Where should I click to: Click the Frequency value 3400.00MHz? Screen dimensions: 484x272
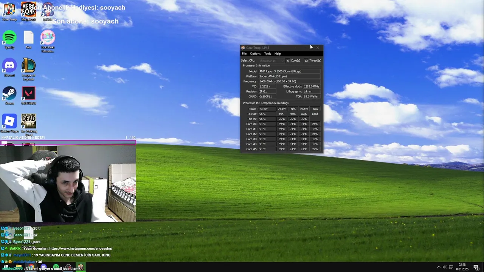289,81
